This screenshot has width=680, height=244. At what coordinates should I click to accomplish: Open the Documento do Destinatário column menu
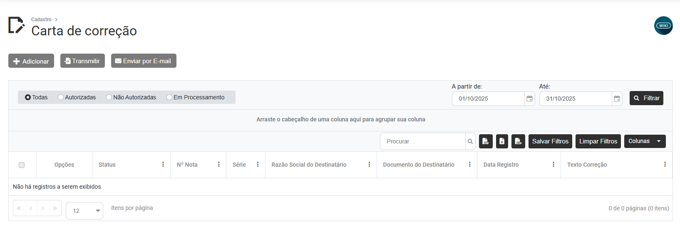pyautogui.click(x=470, y=165)
